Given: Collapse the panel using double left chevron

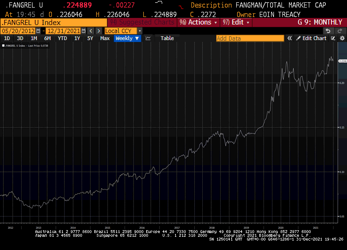Looking at the screenshot, I should coord(289,38).
